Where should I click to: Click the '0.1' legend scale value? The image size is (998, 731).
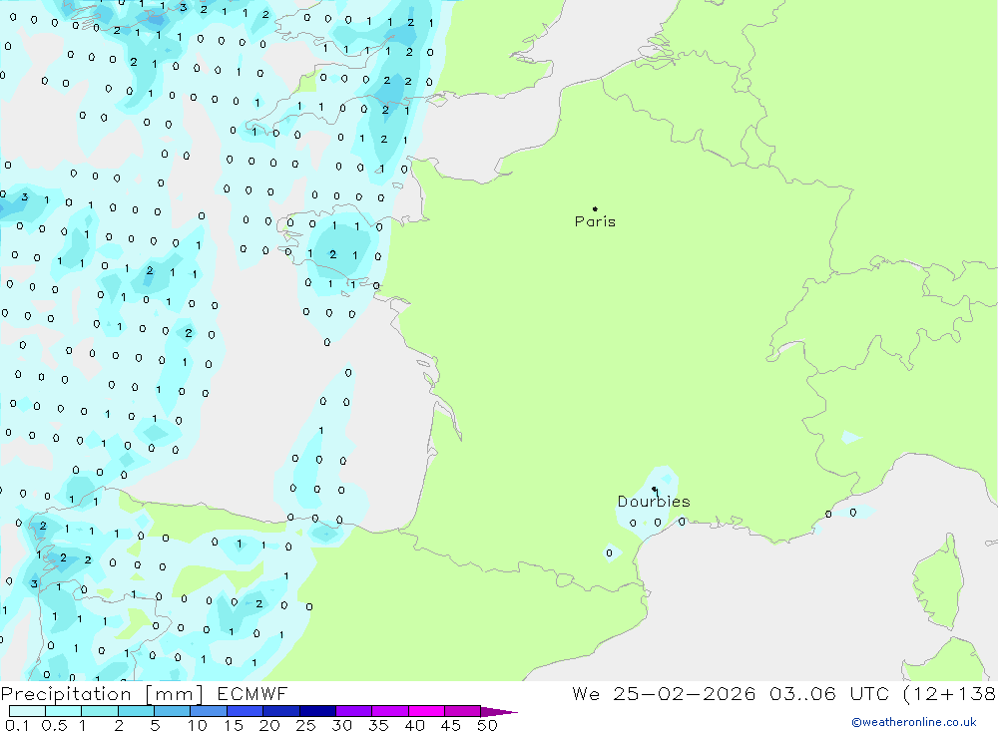tap(17, 725)
